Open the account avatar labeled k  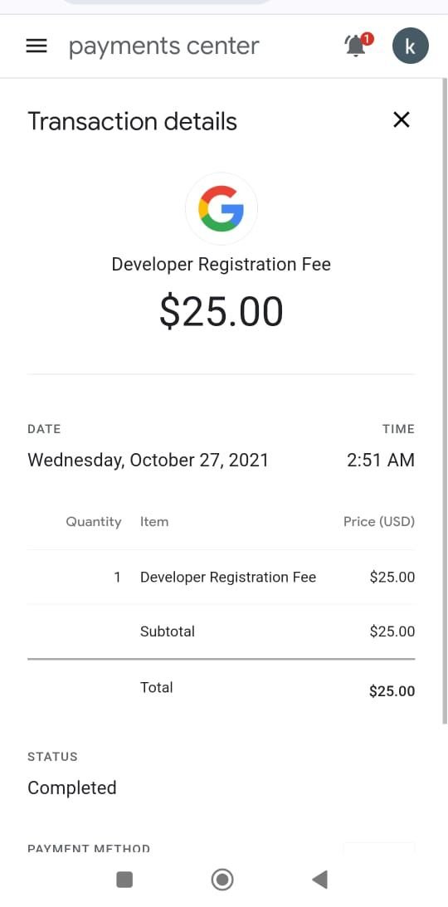(x=411, y=46)
